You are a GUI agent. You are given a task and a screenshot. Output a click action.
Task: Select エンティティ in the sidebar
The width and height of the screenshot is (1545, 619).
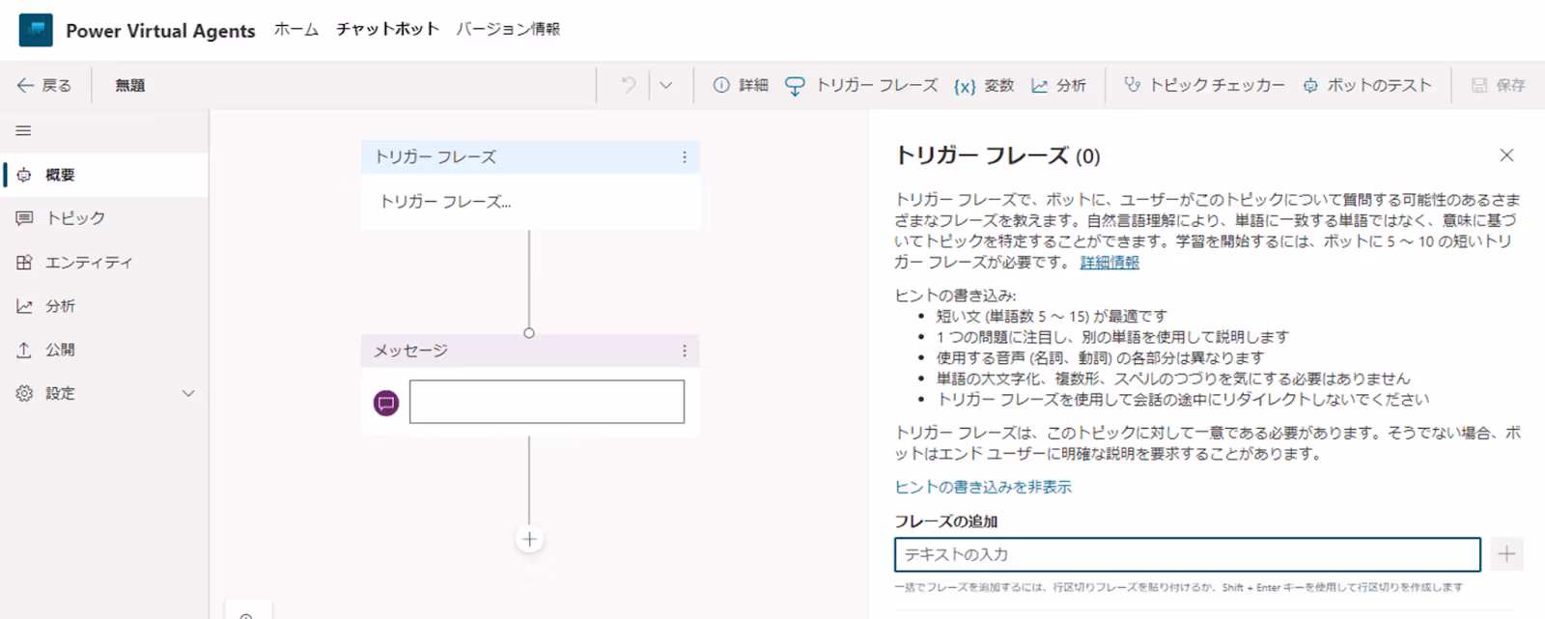(x=104, y=262)
